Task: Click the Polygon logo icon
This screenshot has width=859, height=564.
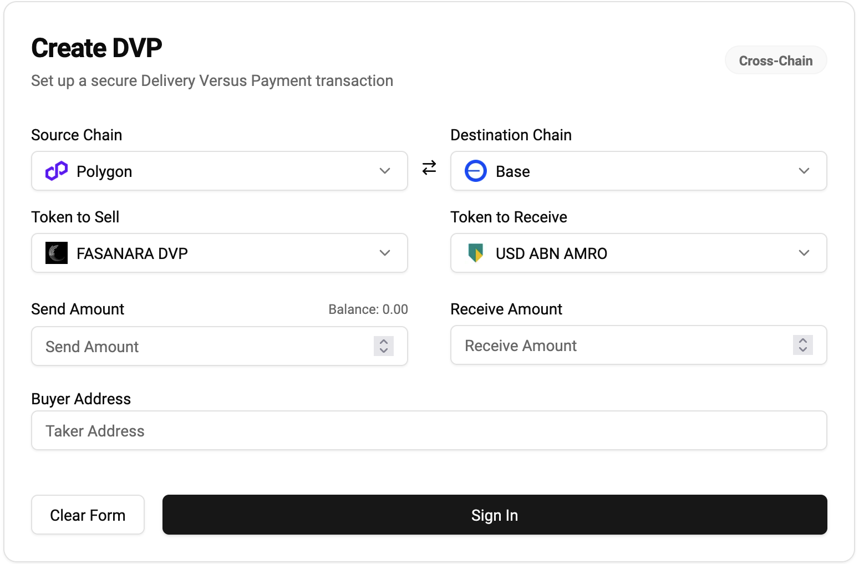Action: click(57, 171)
